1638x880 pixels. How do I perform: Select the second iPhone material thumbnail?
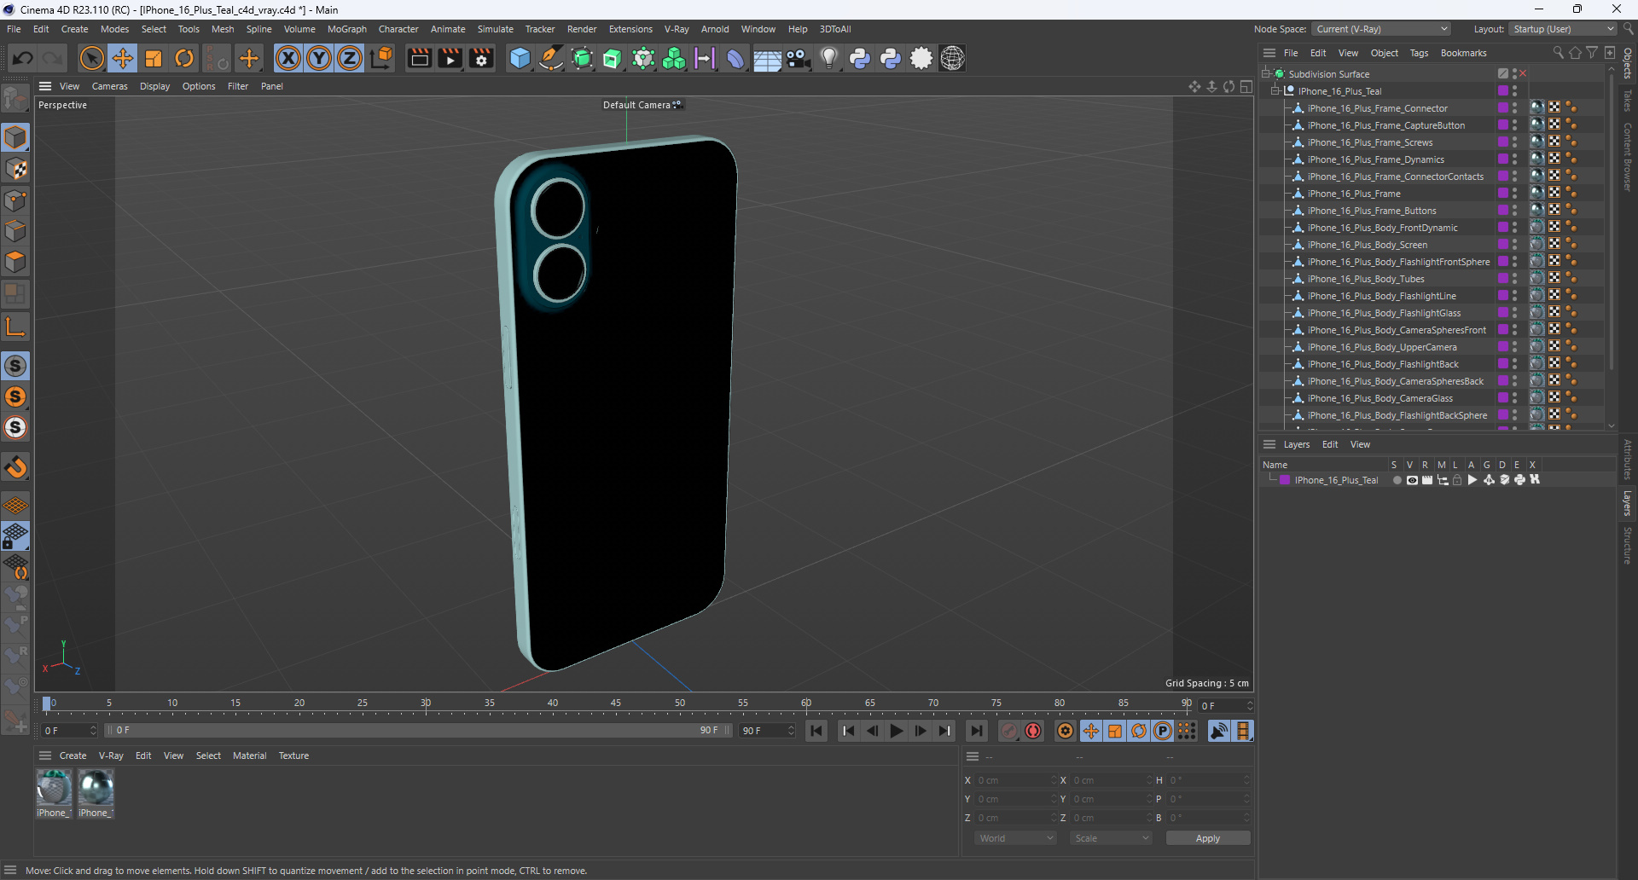point(96,788)
